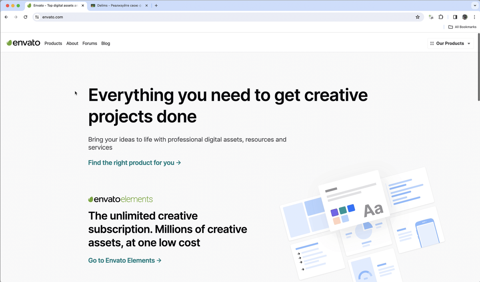Click the blue swatch in illustration
480x282 pixels.
coord(351,208)
